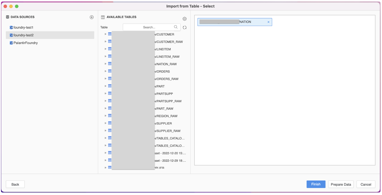The height and width of the screenshot is (195, 382).
Task: Click the table icon beside ORDERS_RAW
Action: 110,78
